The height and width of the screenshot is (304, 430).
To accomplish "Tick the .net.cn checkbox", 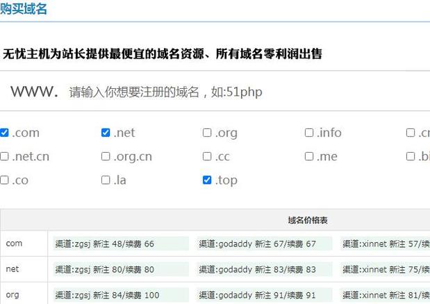I will pyautogui.click(x=4, y=156).
